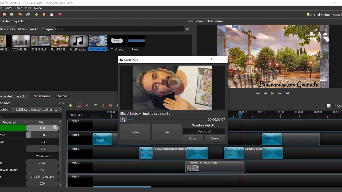
Task: Clear the Filtro field with the erase icon
Action: click(x=188, y=29)
